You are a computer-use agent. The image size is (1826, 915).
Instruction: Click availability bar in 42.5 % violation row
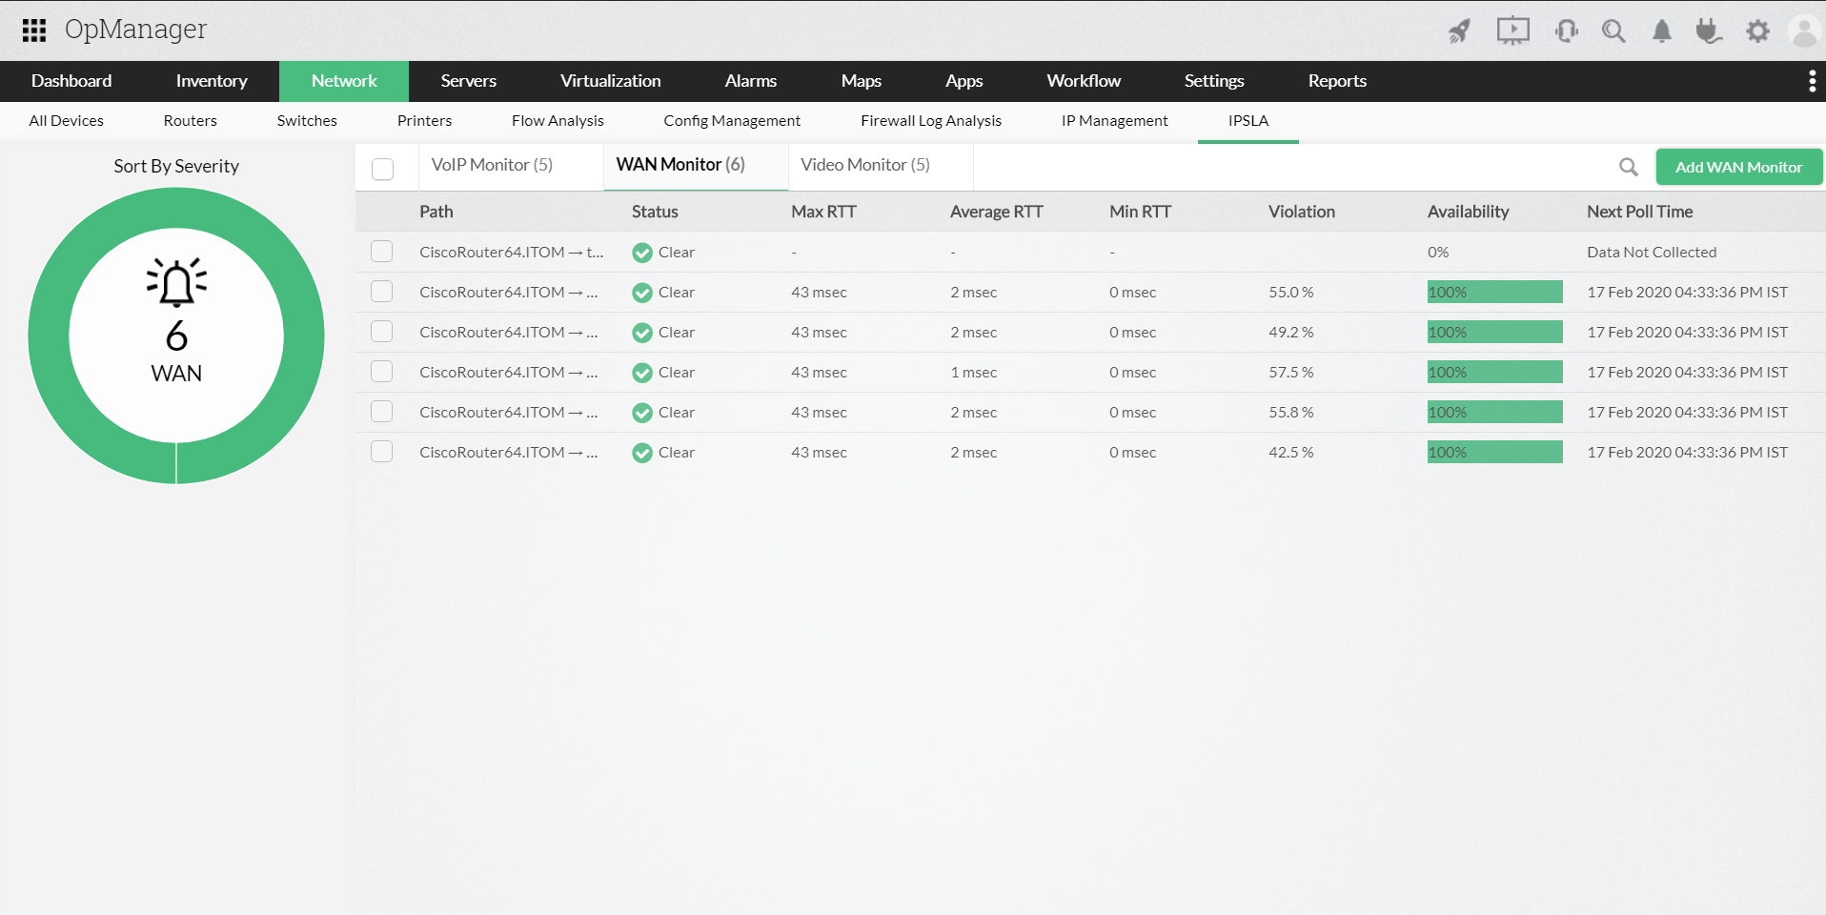(1494, 452)
